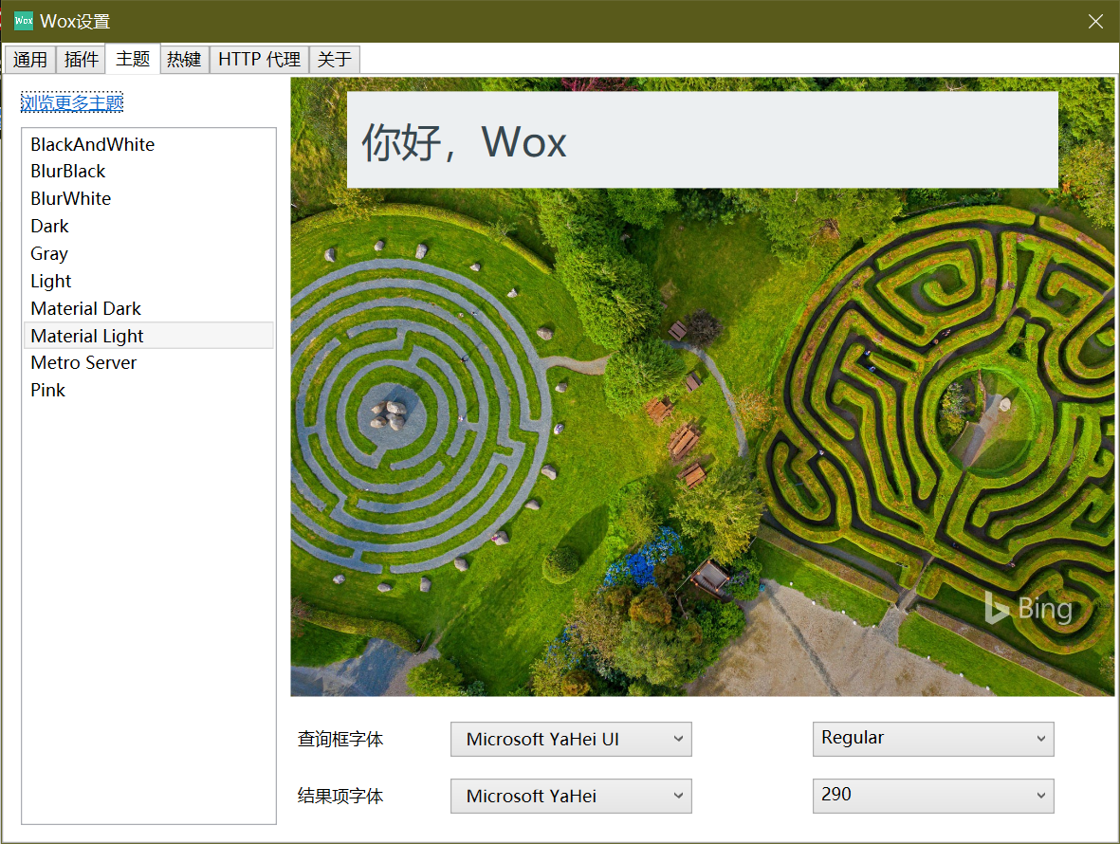
Task: Select the BlurBlack theme
Action: point(149,172)
